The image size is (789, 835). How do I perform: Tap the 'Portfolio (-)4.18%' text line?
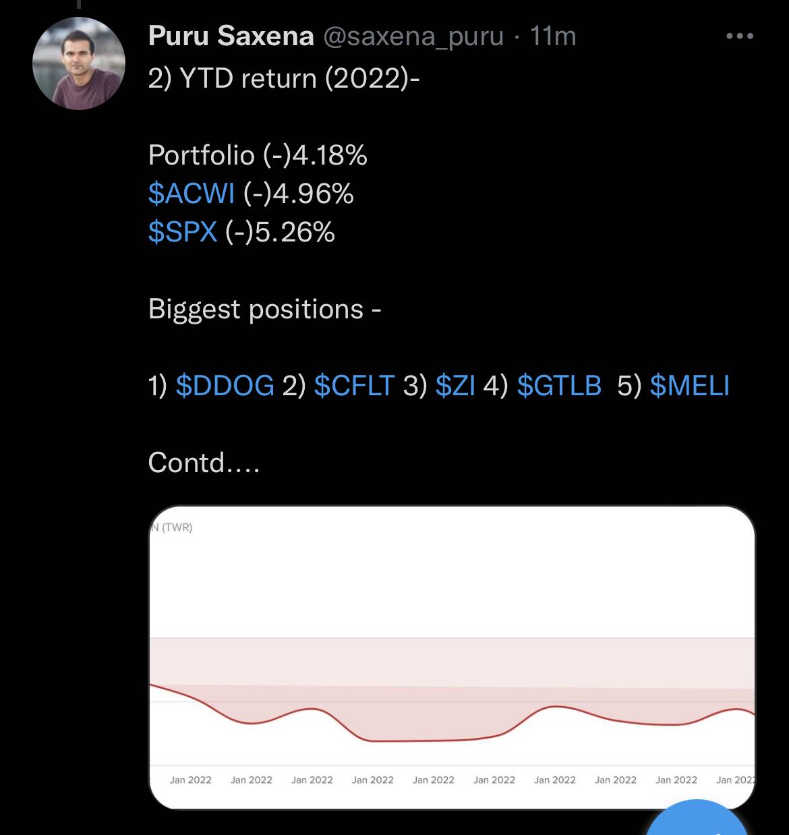tap(258, 156)
